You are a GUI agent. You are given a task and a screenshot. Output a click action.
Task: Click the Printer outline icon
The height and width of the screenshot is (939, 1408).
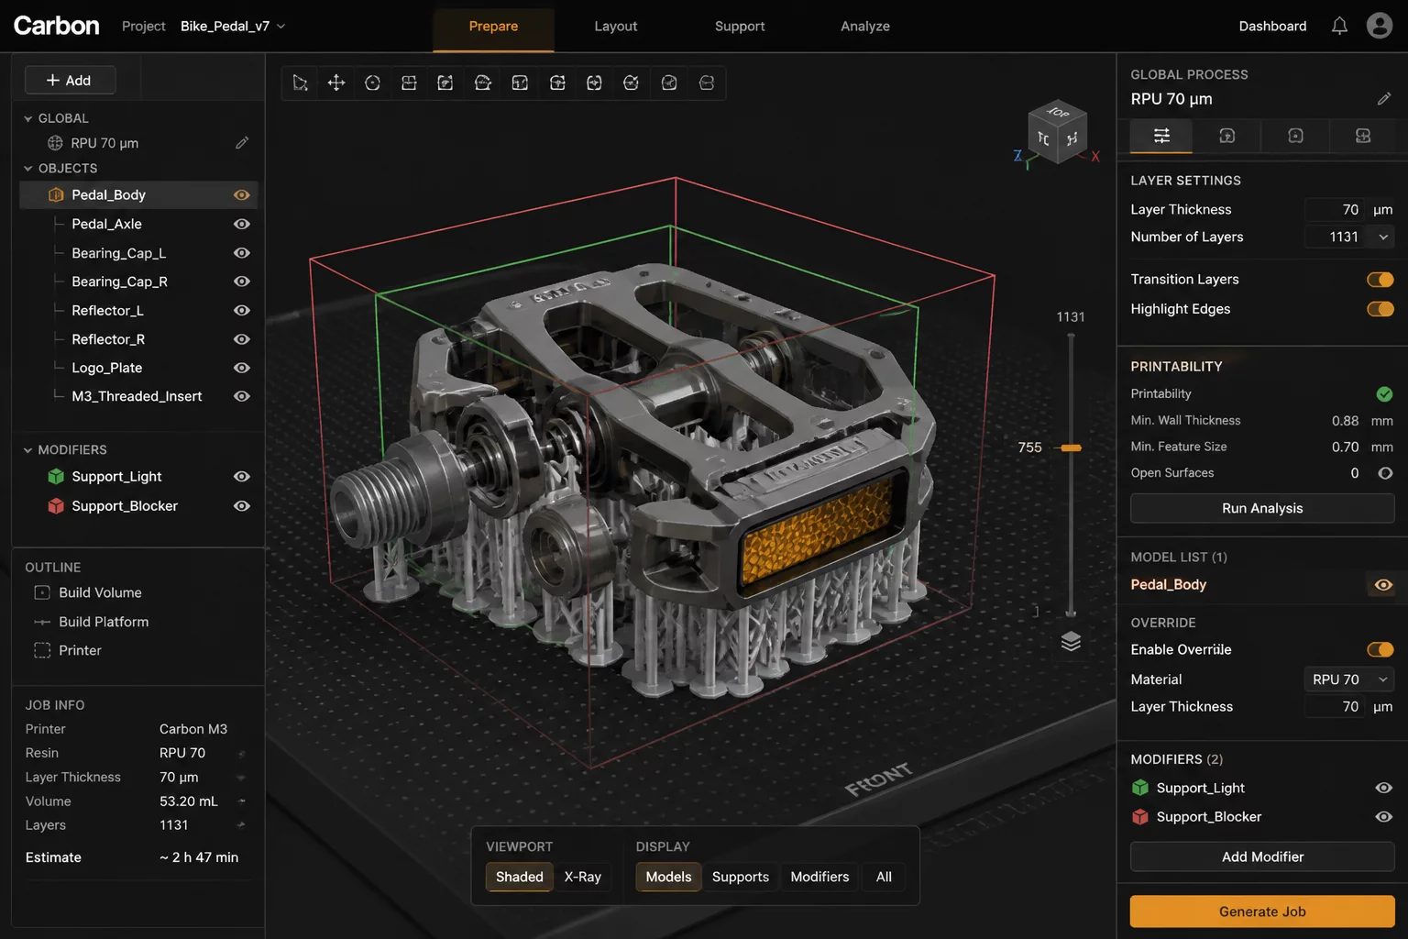click(42, 650)
